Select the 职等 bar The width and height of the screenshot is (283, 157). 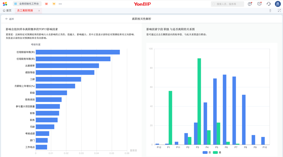[x=47, y=113]
